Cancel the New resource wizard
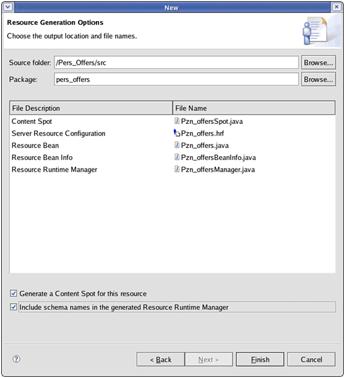 click(x=312, y=359)
